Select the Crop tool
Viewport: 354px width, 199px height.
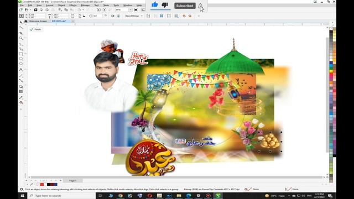tap(21, 33)
